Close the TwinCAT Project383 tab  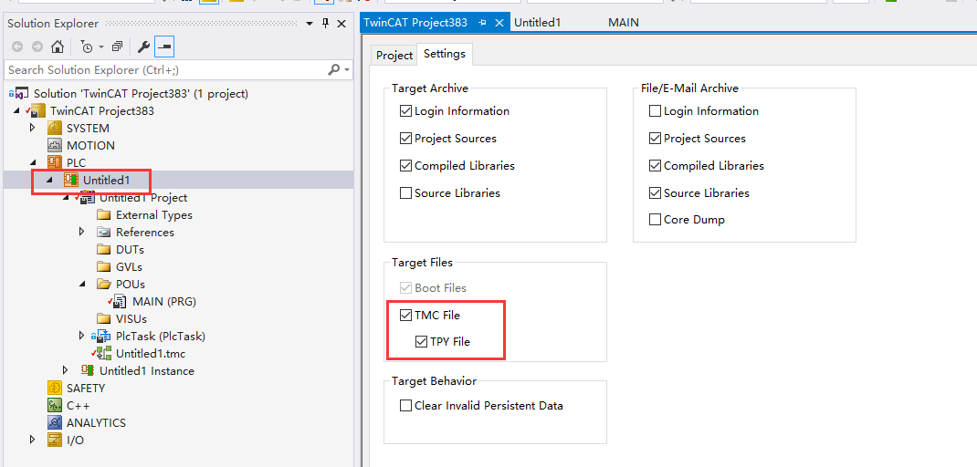499,23
